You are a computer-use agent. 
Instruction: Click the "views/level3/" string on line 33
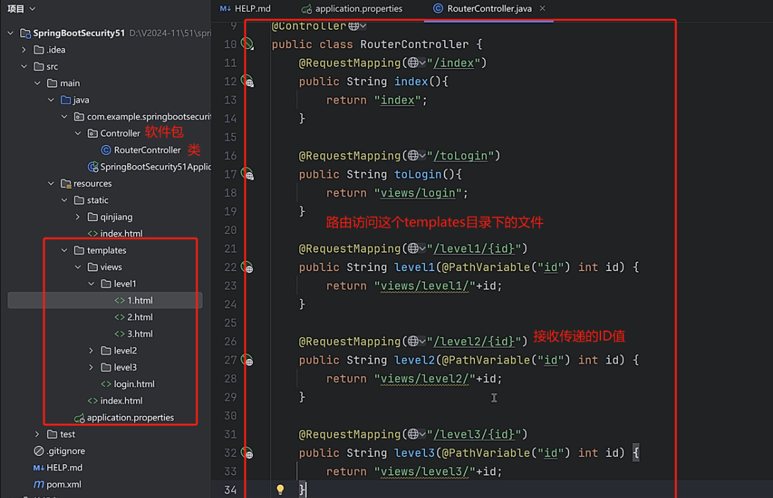[425, 472]
